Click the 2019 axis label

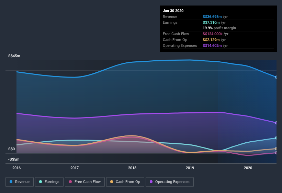tap(190, 168)
